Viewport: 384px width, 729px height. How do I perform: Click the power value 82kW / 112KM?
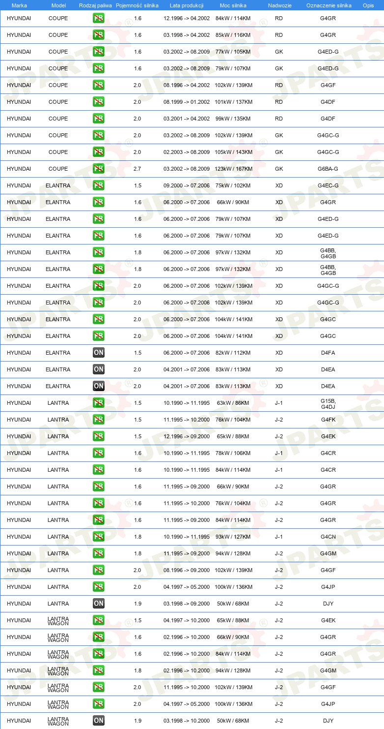pos(233,353)
